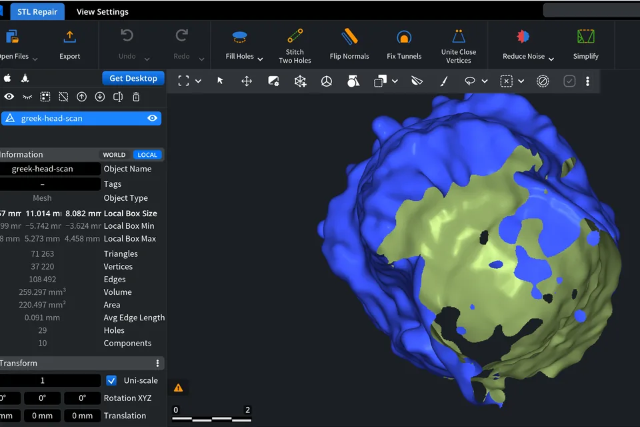The width and height of the screenshot is (640, 427).
Task: Switch to the View Settings tab
Action: tap(103, 12)
